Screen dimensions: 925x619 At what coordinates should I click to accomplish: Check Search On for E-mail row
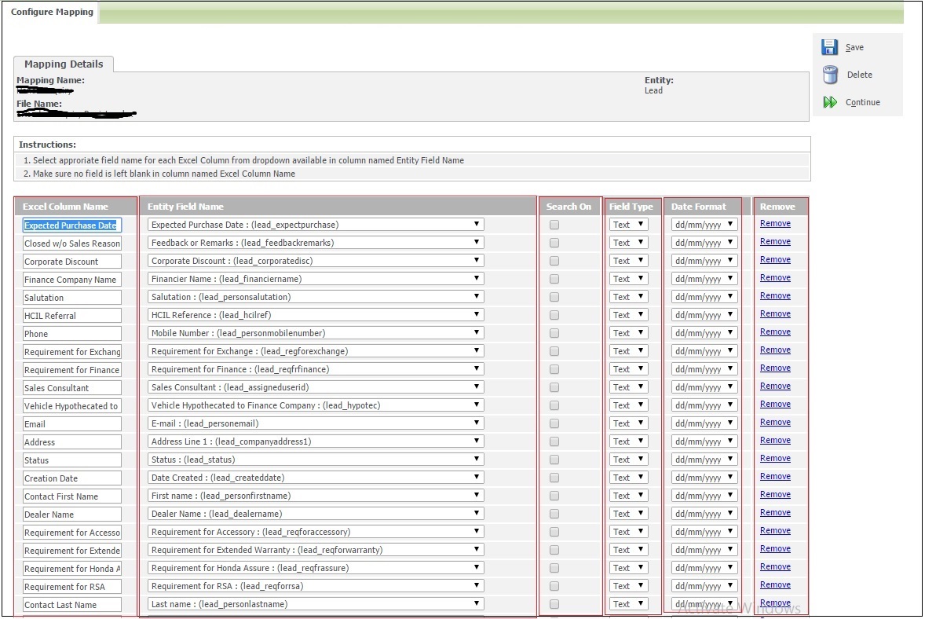coord(554,423)
